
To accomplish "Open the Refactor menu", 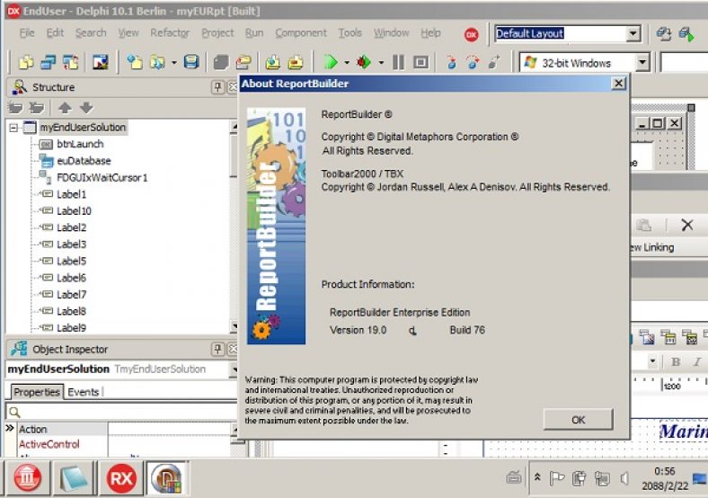I will tap(170, 33).
